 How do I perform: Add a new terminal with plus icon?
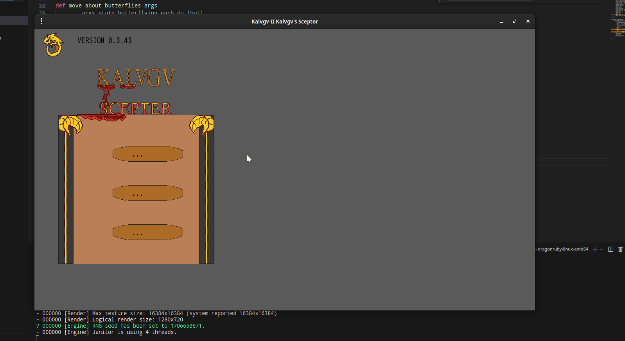click(595, 249)
